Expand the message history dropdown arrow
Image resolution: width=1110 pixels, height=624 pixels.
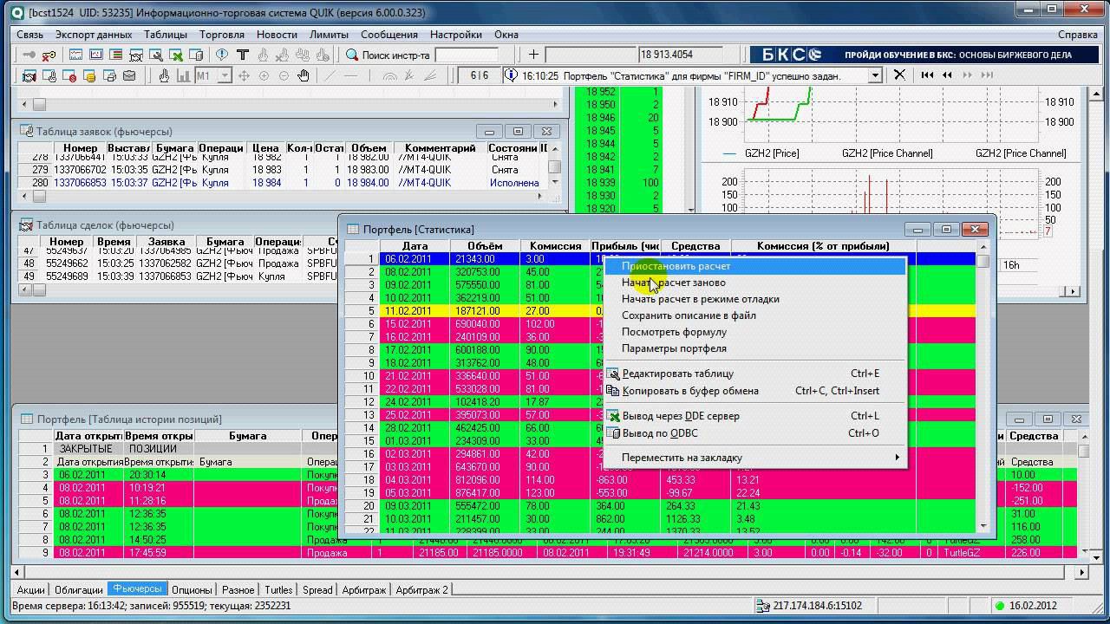pyautogui.click(x=875, y=75)
